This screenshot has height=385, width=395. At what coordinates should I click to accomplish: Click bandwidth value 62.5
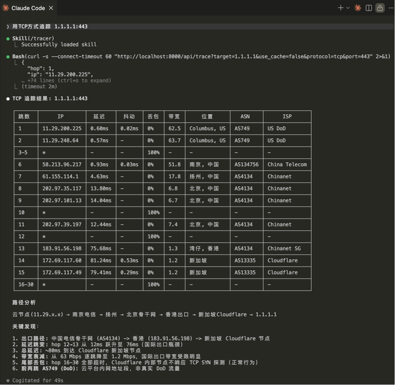[175, 129]
